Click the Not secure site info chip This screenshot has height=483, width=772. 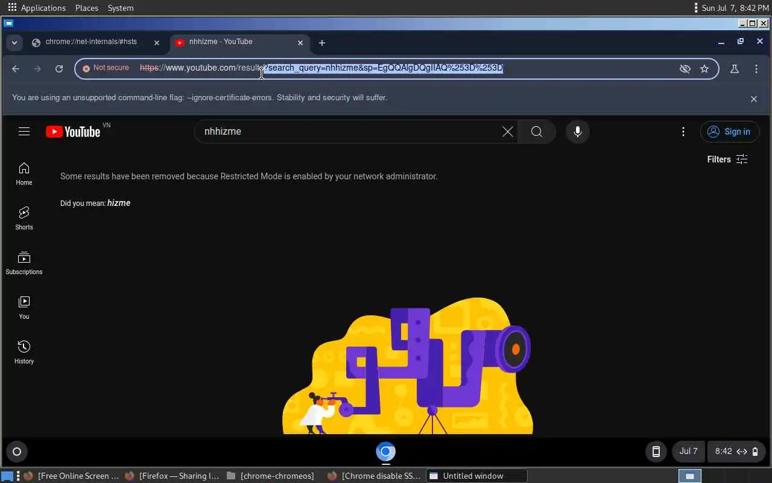[x=106, y=68]
